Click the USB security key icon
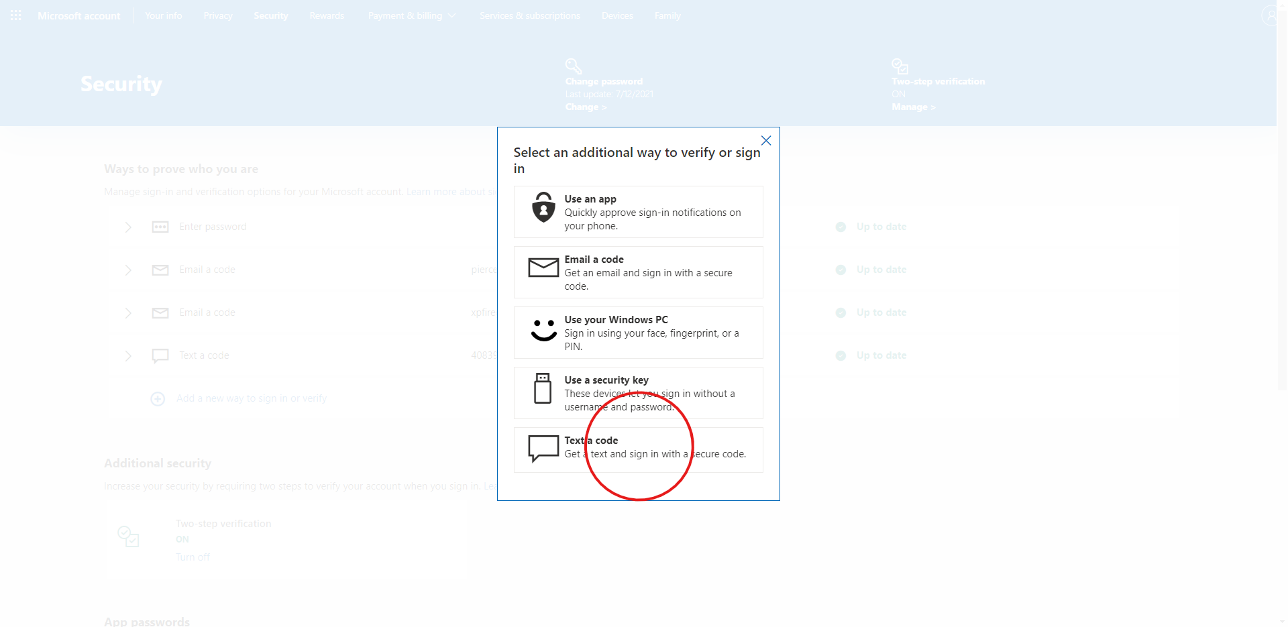The width and height of the screenshot is (1288, 627). pyautogui.click(x=543, y=388)
